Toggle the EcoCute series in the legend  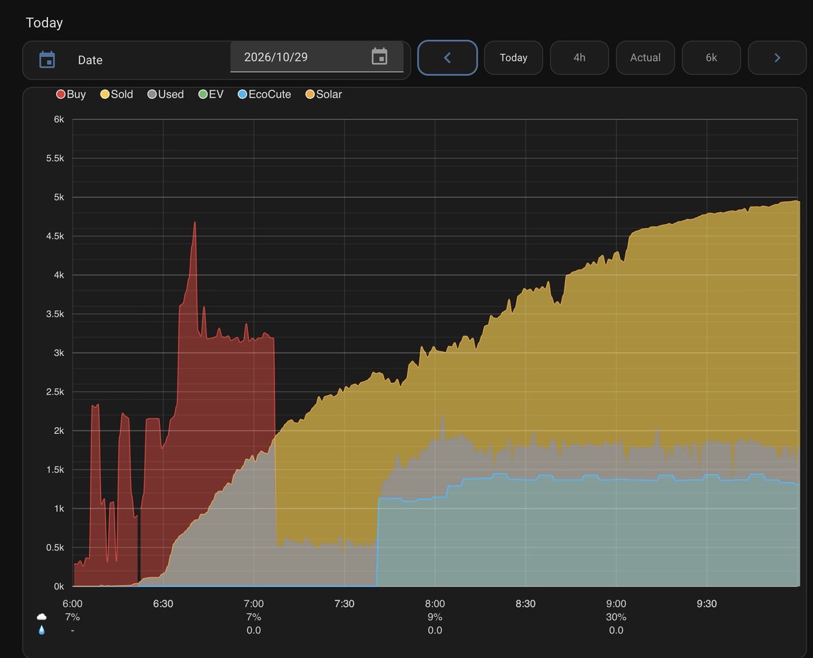pos(264,95)
